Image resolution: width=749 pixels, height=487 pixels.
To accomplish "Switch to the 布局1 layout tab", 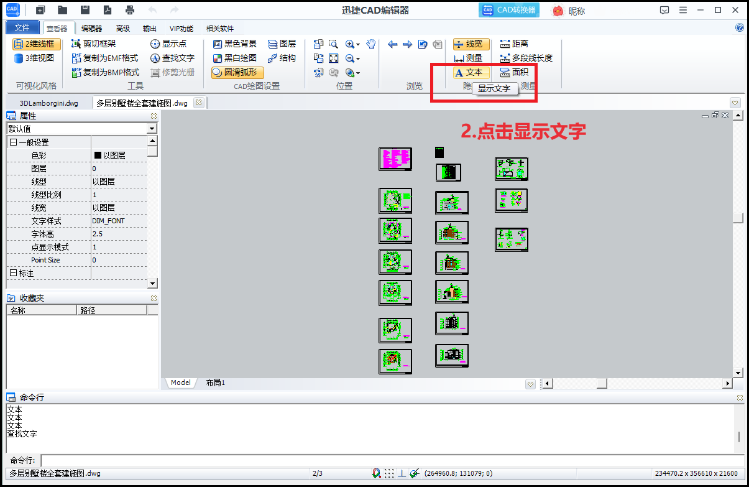I will (x=216, y=383).
